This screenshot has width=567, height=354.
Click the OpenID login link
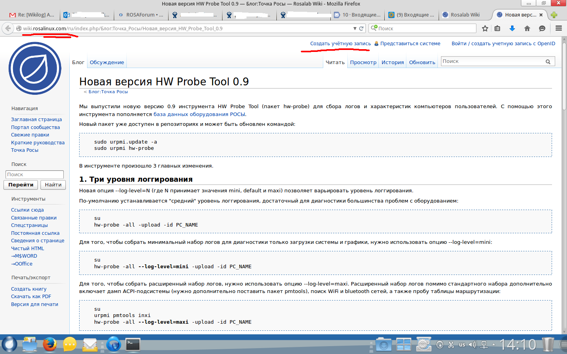point(503,44)
